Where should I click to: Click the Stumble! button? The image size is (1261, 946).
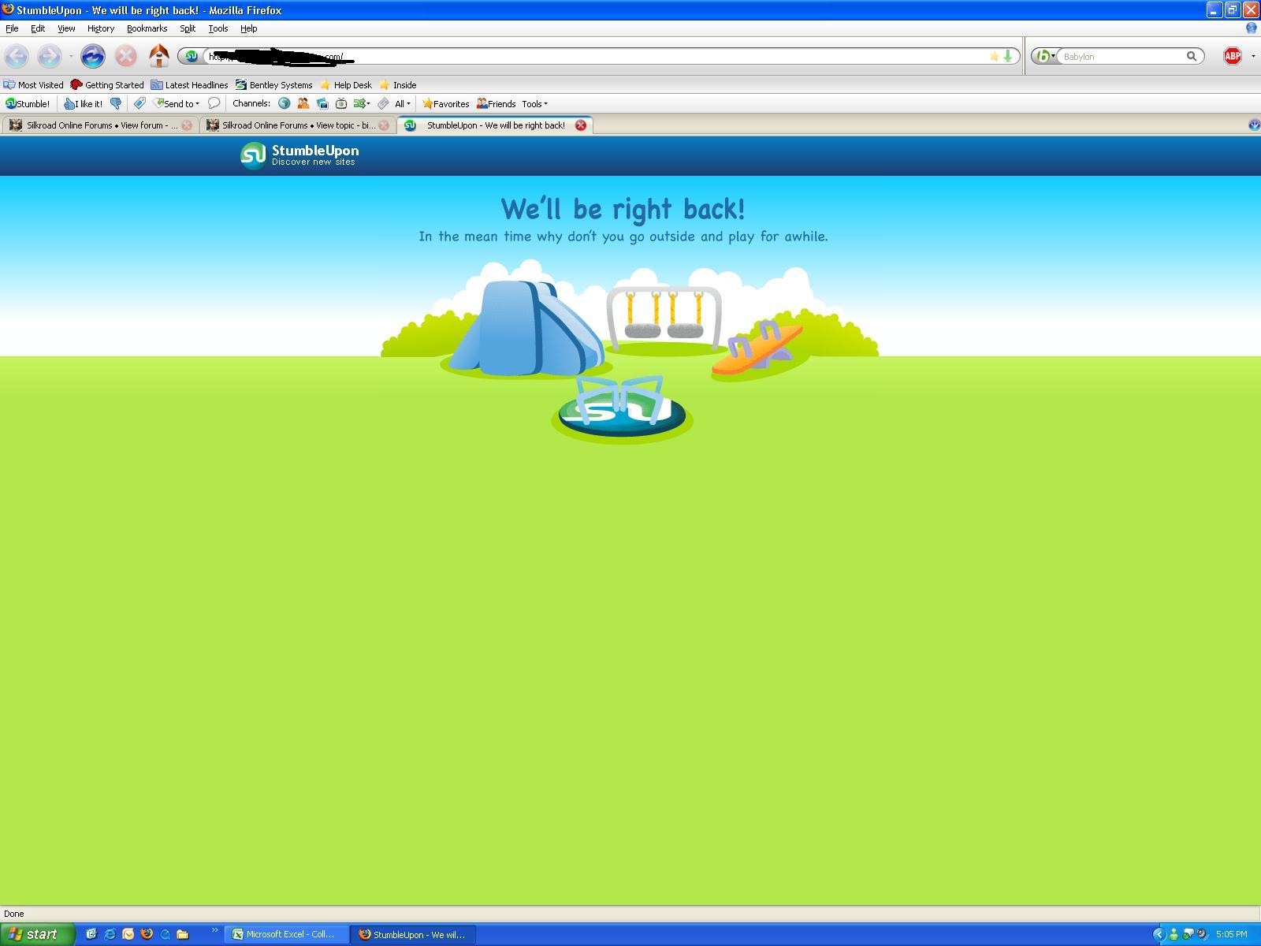coord(28,103)
